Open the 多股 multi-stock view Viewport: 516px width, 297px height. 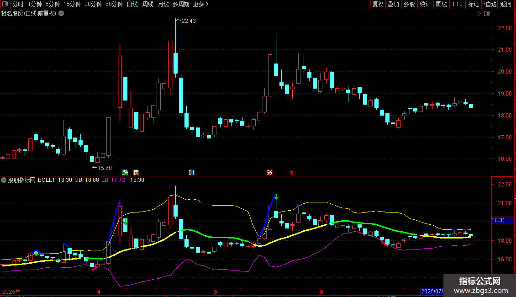[410, 4]
